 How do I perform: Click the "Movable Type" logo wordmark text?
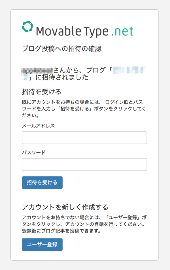pyautogui.click(x=72, y=31)
